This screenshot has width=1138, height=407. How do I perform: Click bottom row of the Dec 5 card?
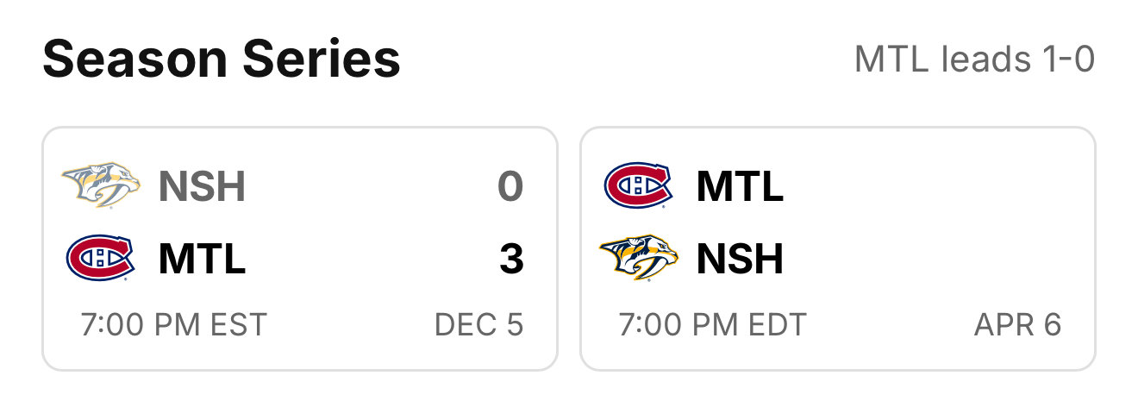point(302,325)
